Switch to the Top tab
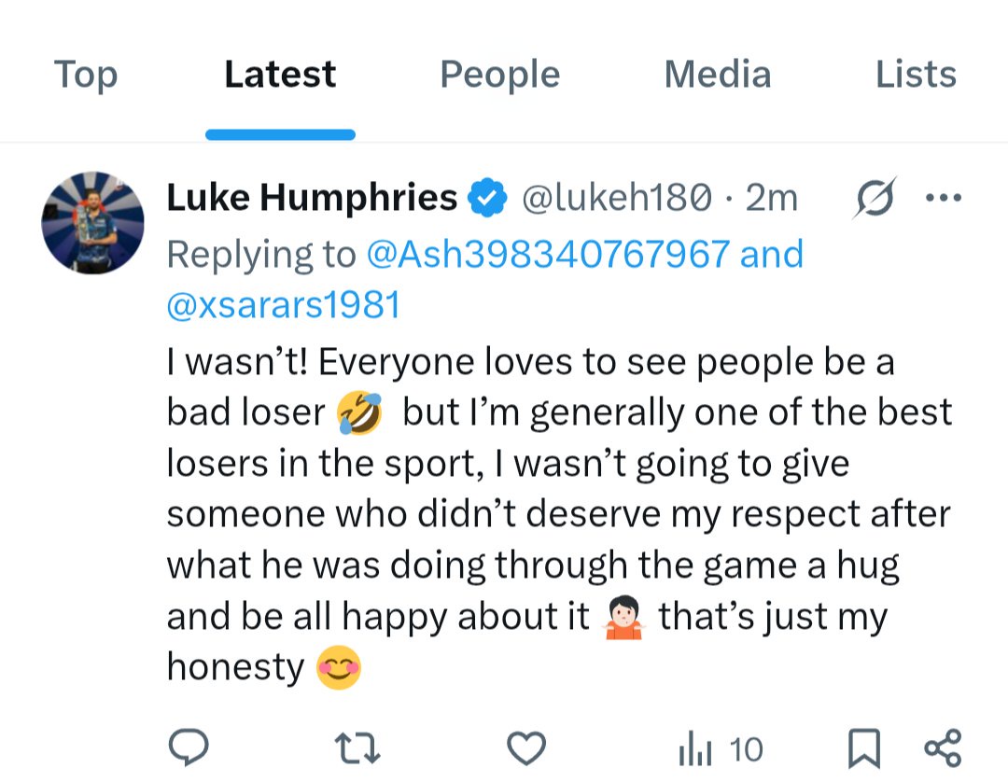This screenshot has height=782, width=1008. pyautogui.click(x=86, y=75)
